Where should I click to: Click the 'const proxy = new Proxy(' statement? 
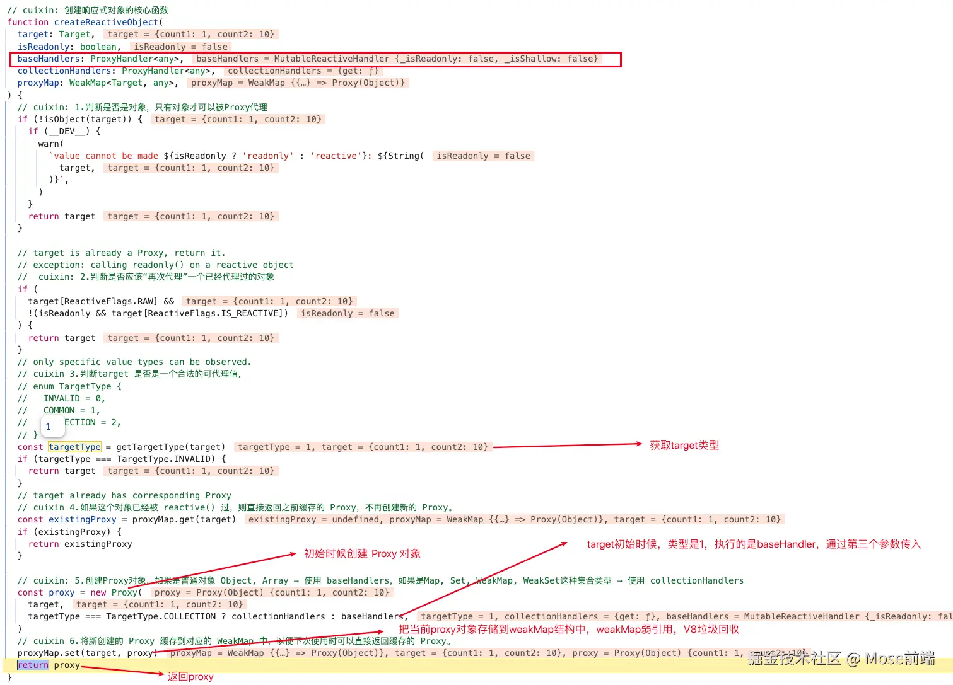click(80, 592)
